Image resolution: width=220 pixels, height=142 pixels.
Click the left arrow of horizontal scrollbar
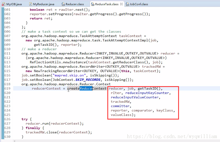(15, 141)
